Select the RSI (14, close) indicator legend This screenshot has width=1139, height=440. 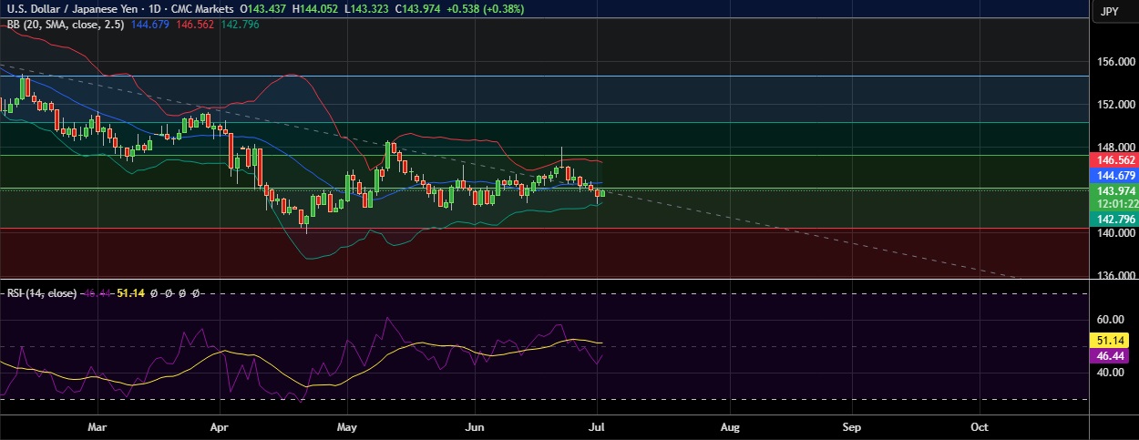42,293
